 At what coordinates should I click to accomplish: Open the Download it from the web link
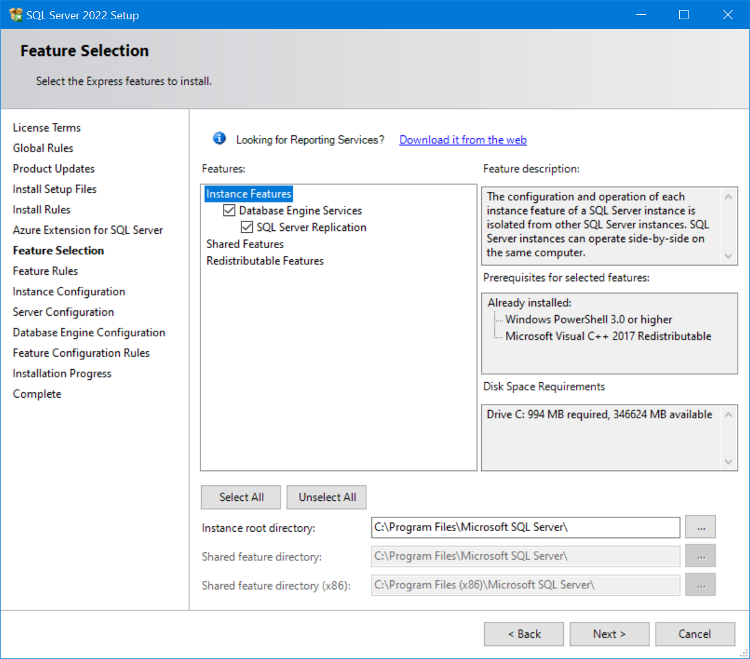click(x=463, y=140)
